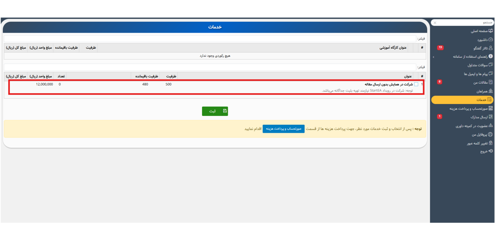Click the home page (صفحه اصلی) icon
The image size is (495, 245).
[491, 31]
